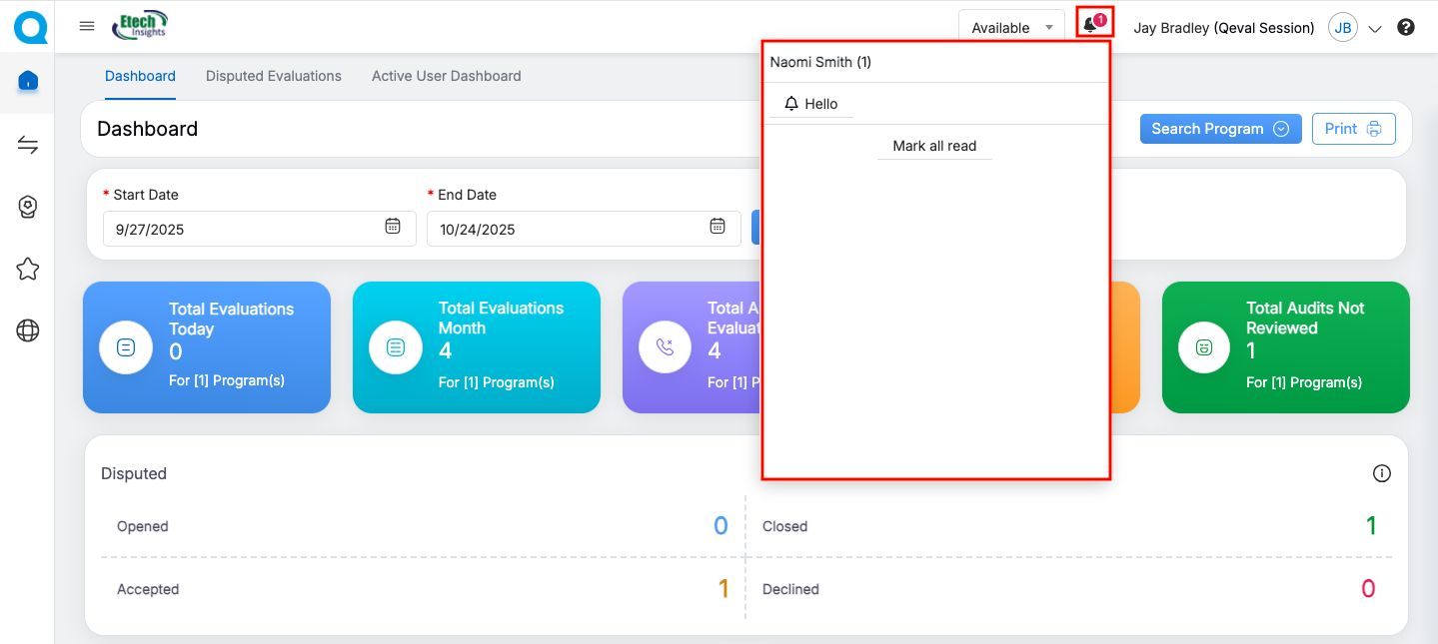Screen dimensions: 1438x644
Task: Open the hamburger menu icon
Action: pyautogui.click(x=87, y=27)
